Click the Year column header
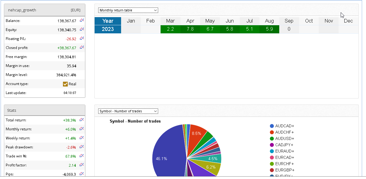Image resolution: width=366 pixels, height=179 pixels. click(108, 21)
